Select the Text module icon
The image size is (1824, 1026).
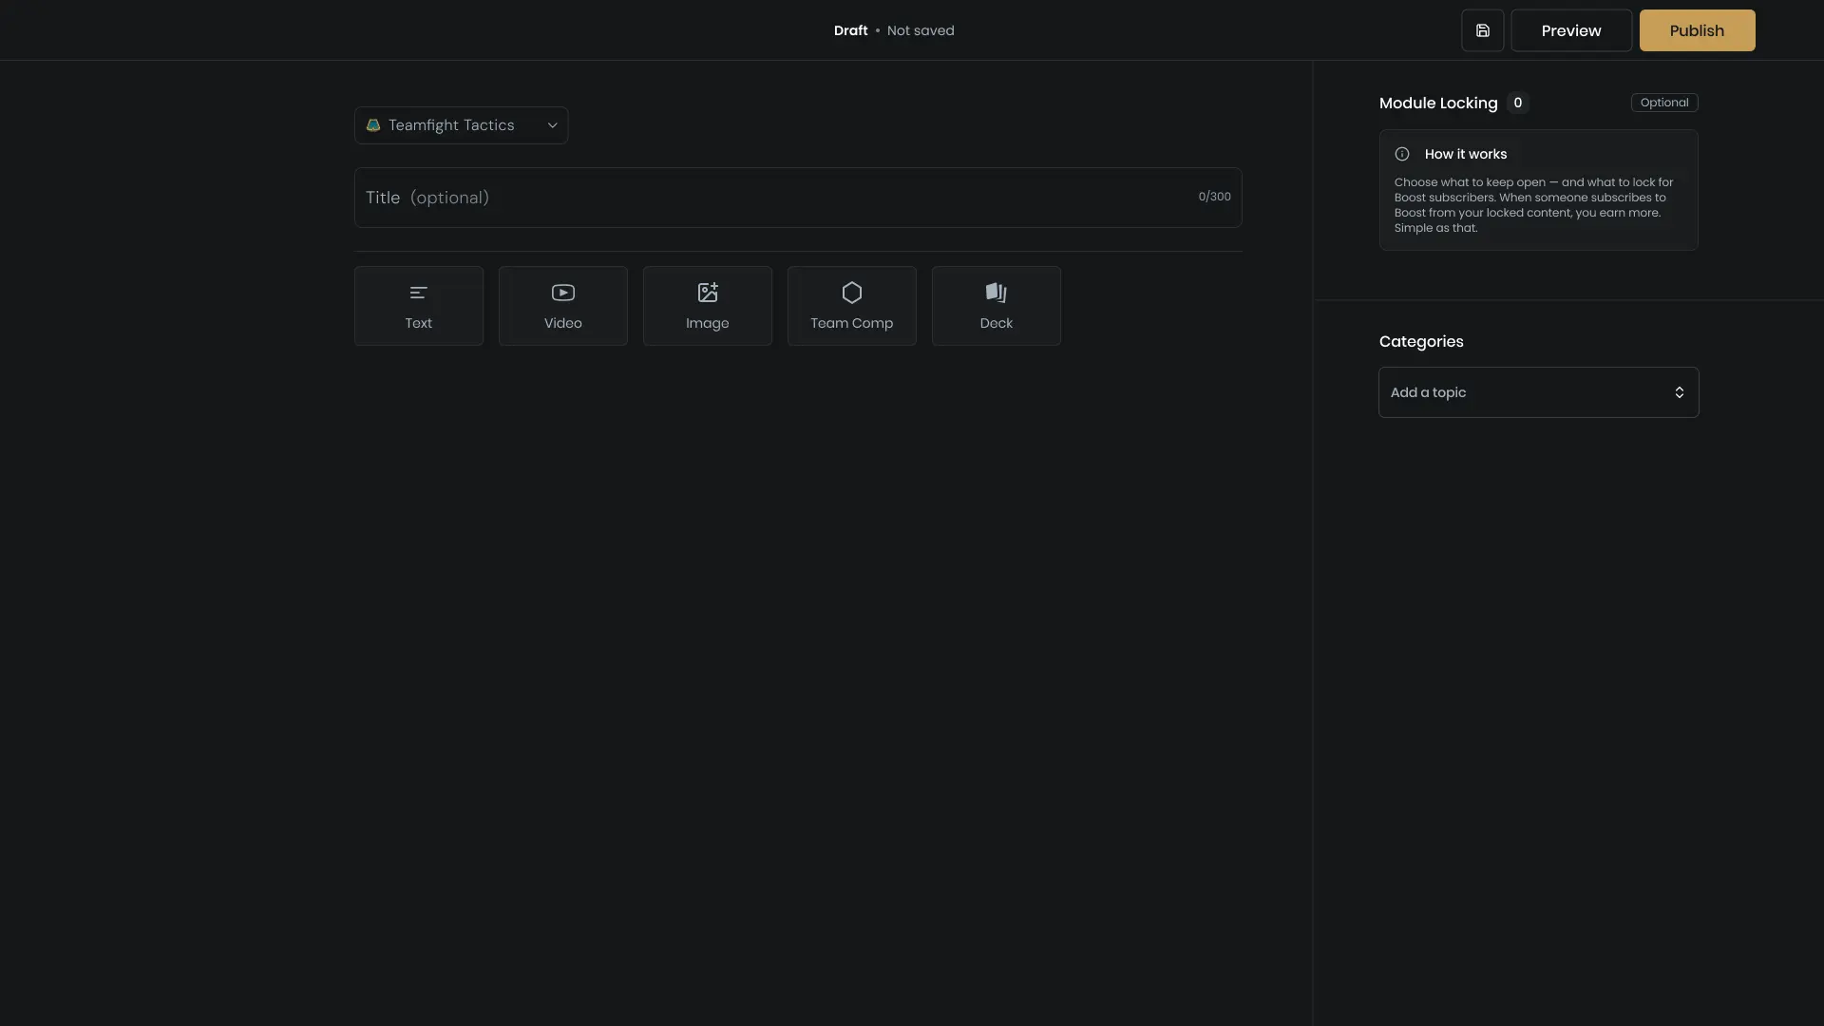[x=418, y=292]
